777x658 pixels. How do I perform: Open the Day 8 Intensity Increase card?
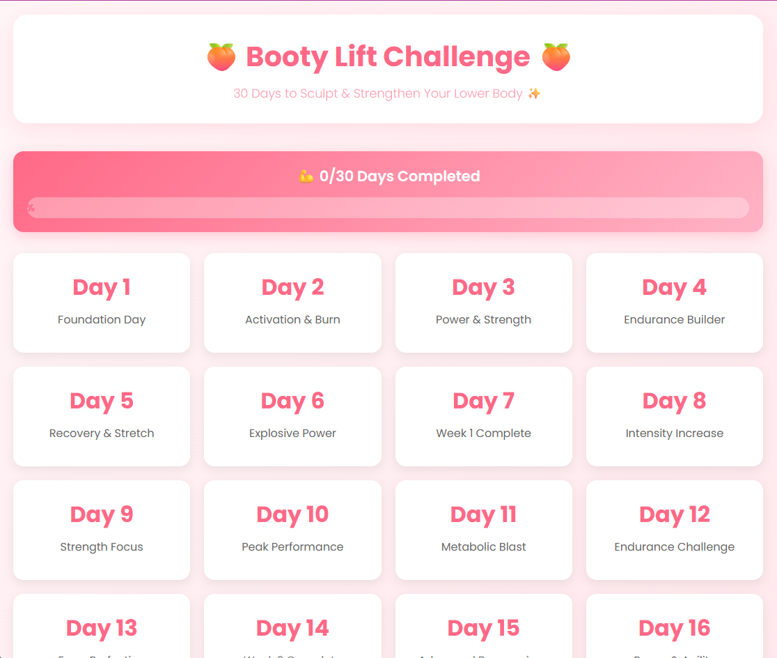click(x=674, y=416)
